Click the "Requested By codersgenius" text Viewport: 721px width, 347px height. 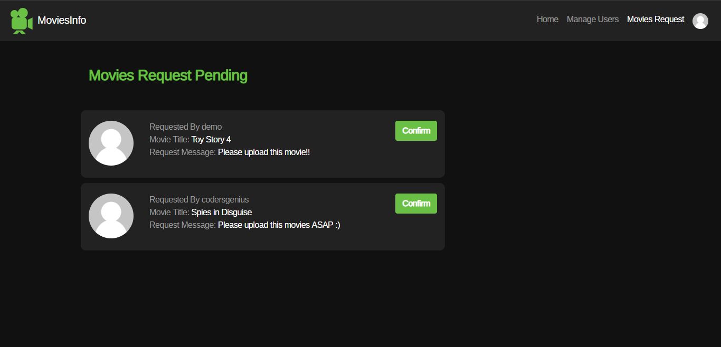pyautogui.click(x=199, y=199)
